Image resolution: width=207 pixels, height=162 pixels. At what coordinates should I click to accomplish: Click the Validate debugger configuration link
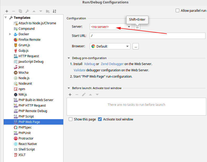(x=79, y=70)
